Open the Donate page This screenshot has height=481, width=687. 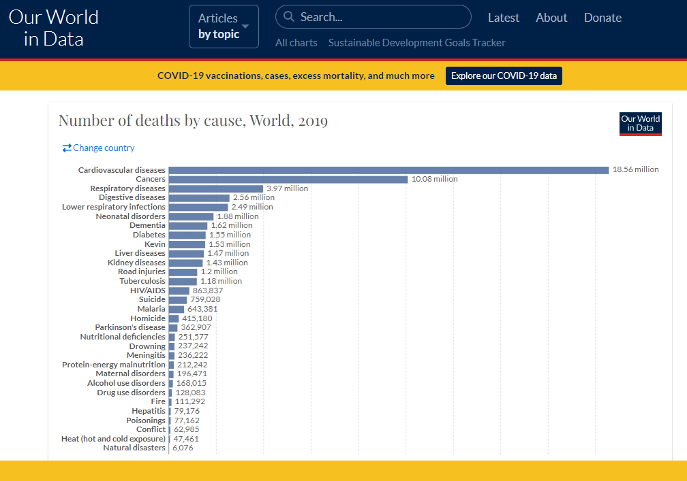tap(602, 18)
